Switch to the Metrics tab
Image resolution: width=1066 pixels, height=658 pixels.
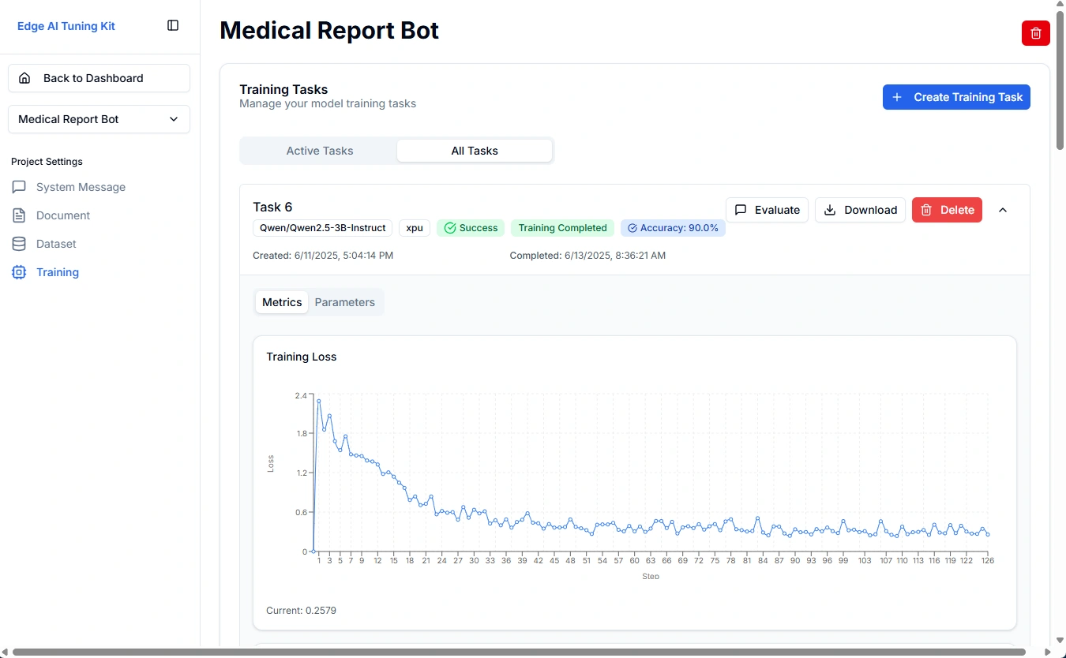[x=281, y=302]
